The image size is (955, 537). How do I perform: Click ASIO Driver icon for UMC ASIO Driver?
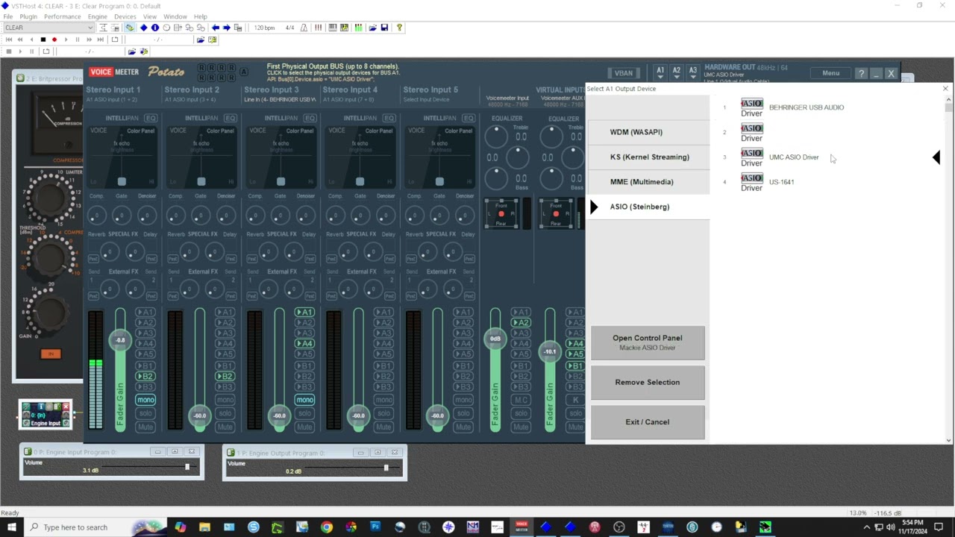pos(751,157)
